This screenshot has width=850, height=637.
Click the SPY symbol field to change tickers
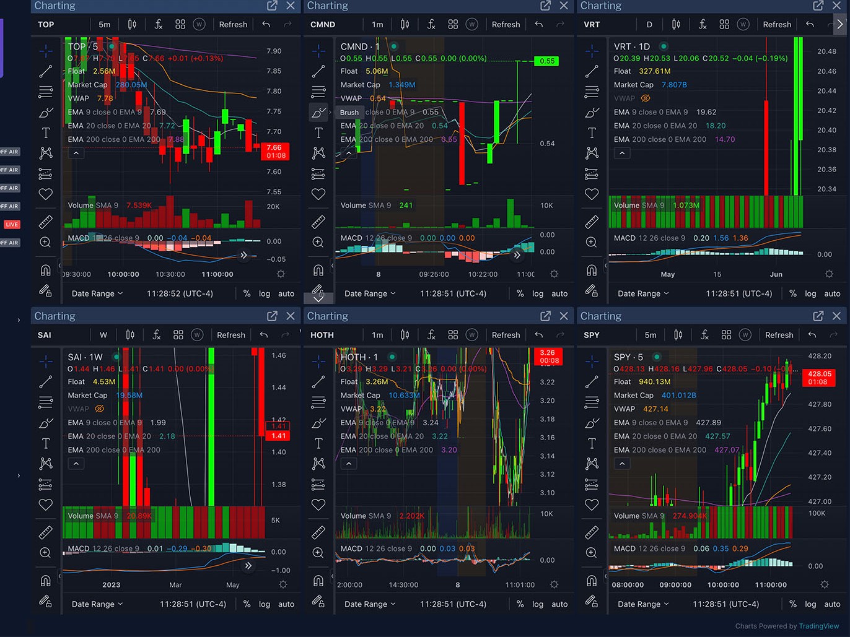point(591,335)
